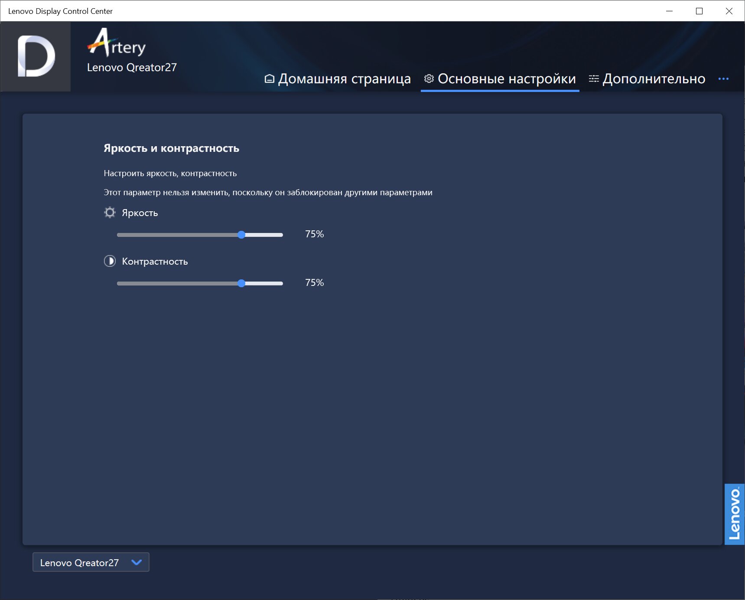
Task: Click the Lenovo vertical brand badge
Action: (x=735, y=514)
